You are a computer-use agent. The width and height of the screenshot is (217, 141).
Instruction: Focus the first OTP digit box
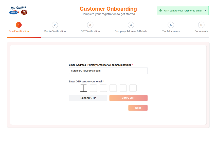click(x=83, y=88)
